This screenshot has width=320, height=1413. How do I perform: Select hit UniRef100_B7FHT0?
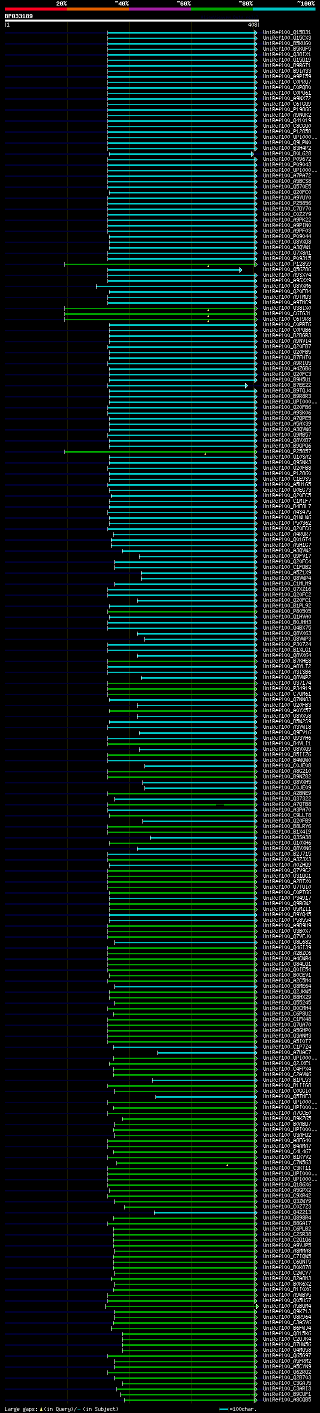click(286, 358)
